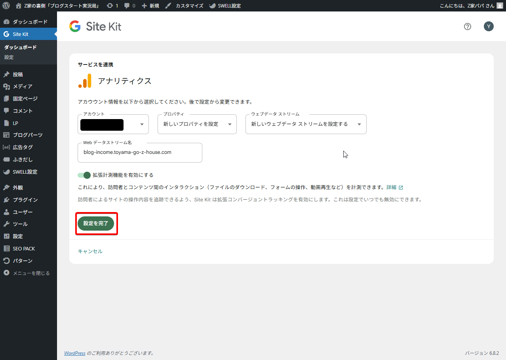506x360 pixels.
Task: Click the キャンセル link
Action: point(90,251)
